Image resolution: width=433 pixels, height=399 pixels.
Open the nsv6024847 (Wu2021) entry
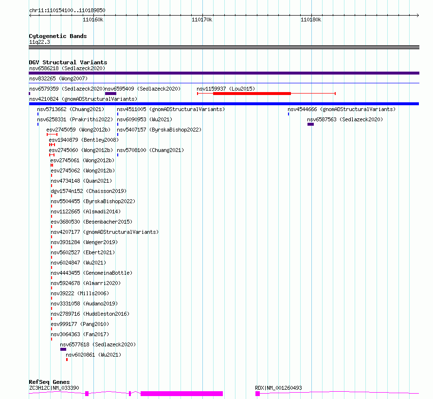point(78,263)
